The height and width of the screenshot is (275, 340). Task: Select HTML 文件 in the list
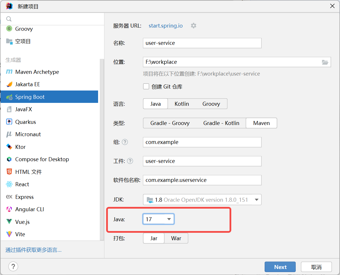coord(49,172)
